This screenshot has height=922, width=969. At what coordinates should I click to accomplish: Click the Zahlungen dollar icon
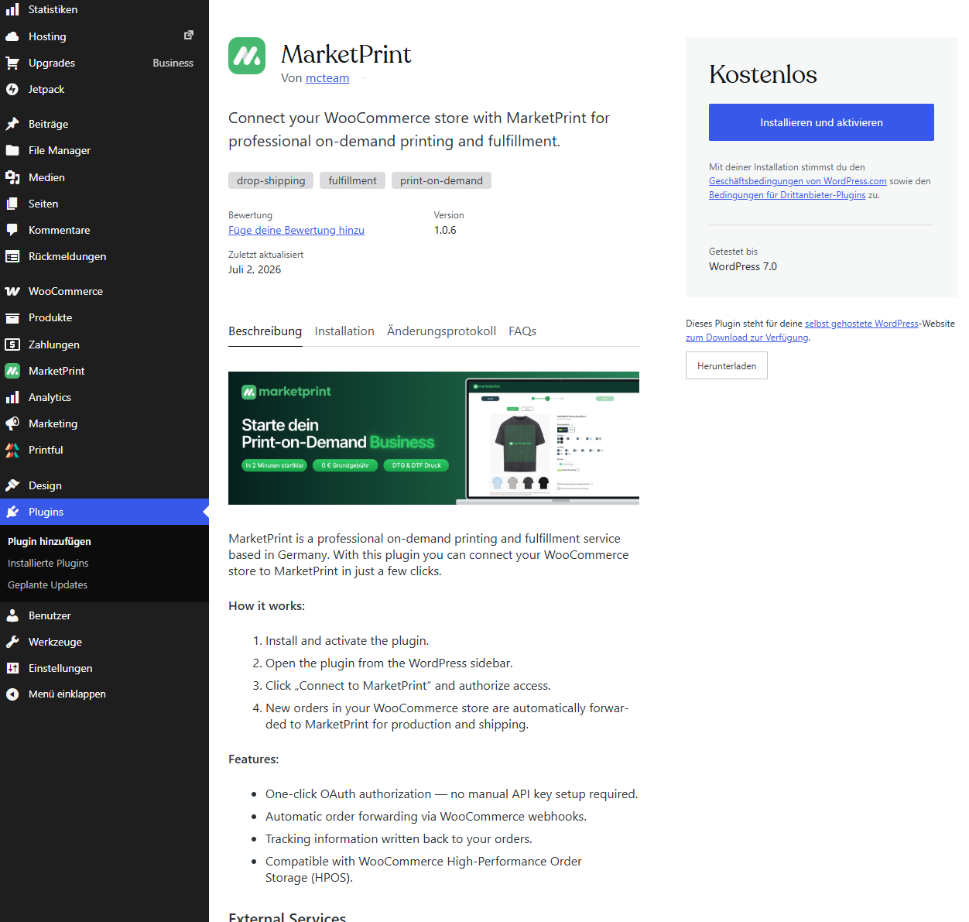point(12,344)
